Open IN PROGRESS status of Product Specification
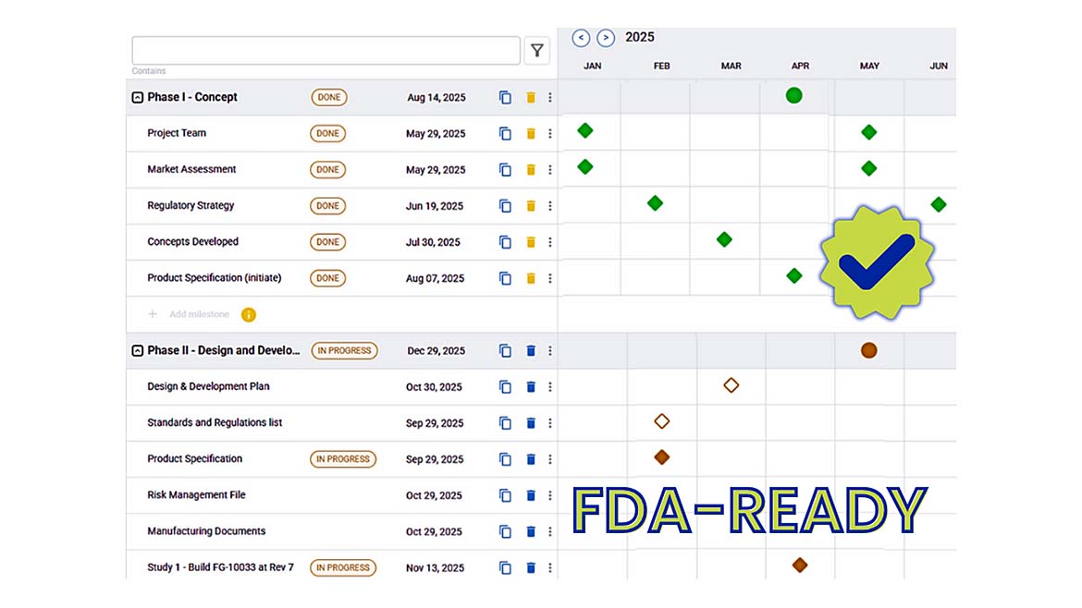Screen dimensions: 1082x608 pos(343,459)
